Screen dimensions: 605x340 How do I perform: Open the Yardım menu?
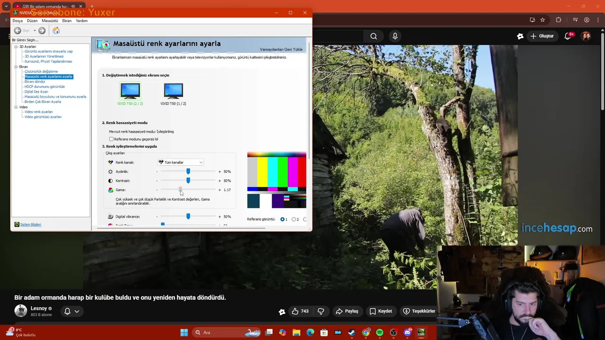click(82, 21)
